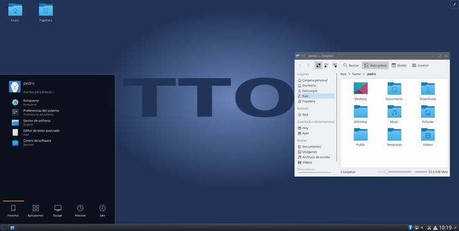Open the Control menu dropdown
This screenshot has height=231, width=459.
(x=420, y=66)
